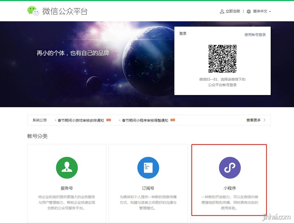Image resolution: width=294 pixels, height=223 pixels.
Task: Open the 立即注册 registration link
Action: 233,11
